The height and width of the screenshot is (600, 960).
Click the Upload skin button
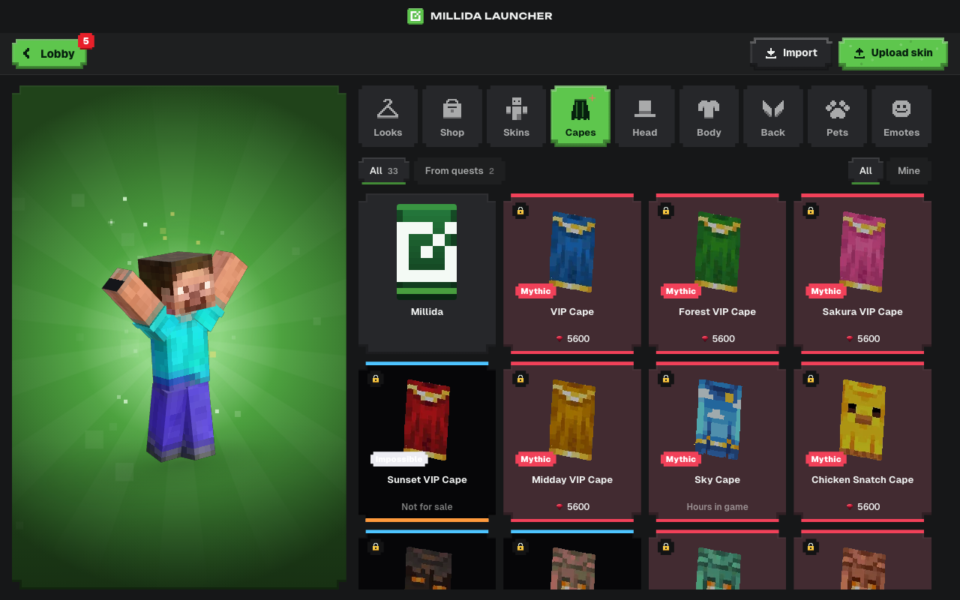tap(892, 53)
